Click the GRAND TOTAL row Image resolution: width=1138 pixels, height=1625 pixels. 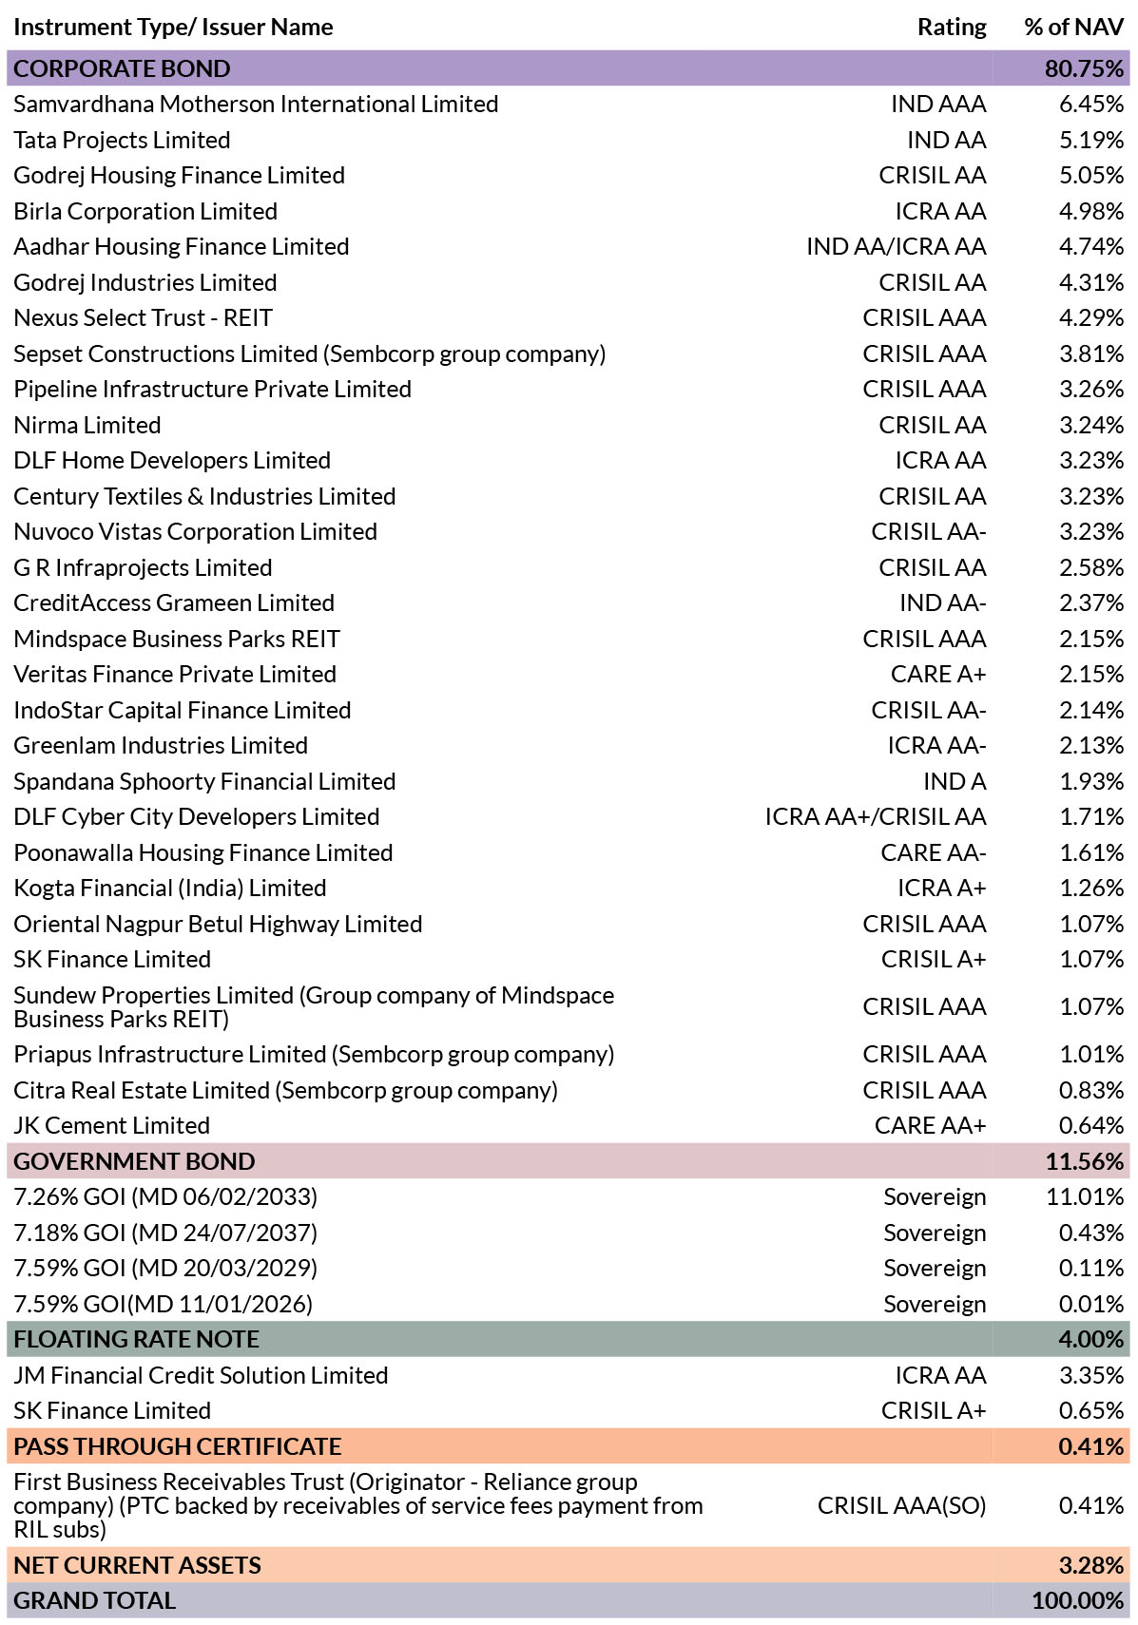tap(569, 1600)
